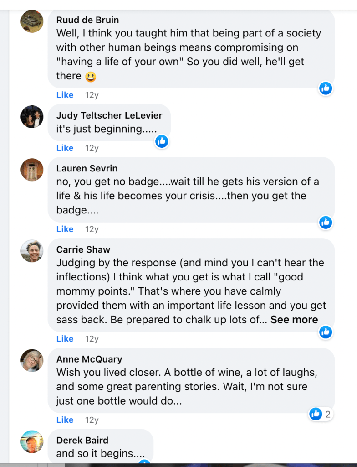The image size is (357, 467).
Task: Open Judy Teltscher LeLevier's avatar
Action: pyautogui.click(x=32, y=117)
